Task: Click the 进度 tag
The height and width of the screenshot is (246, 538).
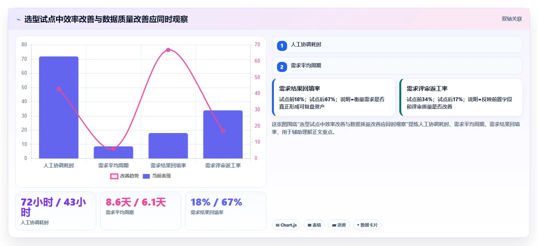Action: [339, 225]
